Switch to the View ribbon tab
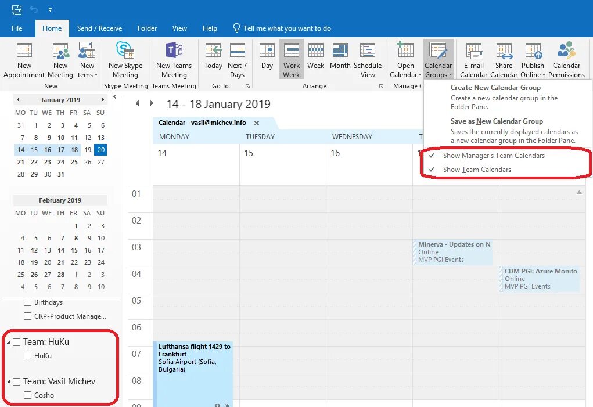 (179, 27)
